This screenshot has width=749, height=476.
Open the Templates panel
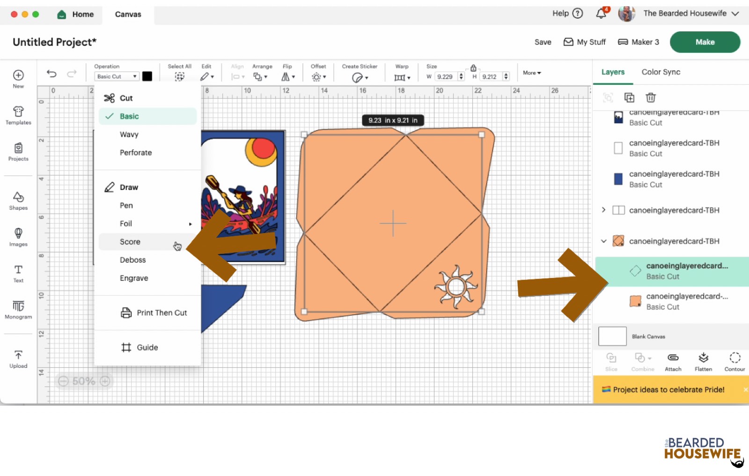click(18, 115)
